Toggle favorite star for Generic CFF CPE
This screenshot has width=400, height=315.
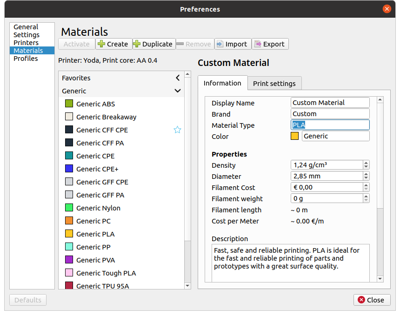pyautogui.click(x=177, y=130)
